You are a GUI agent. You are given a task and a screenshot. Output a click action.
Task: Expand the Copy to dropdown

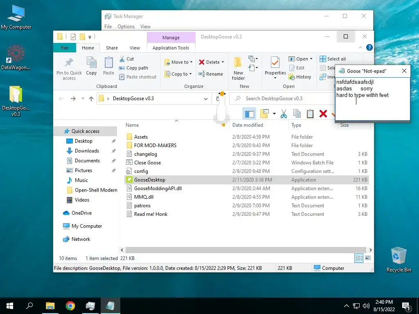(191, 74)
